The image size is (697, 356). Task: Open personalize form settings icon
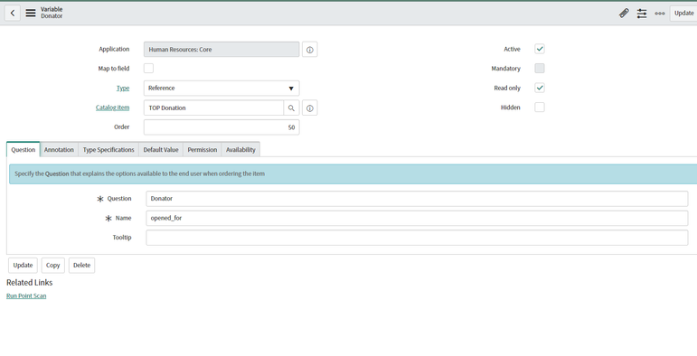coord(642,14)
